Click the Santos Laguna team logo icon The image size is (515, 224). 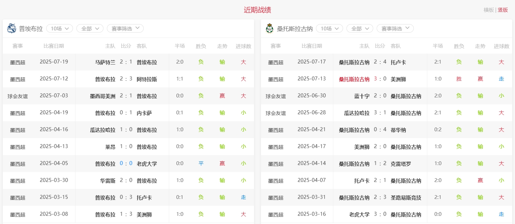[269, 29]
